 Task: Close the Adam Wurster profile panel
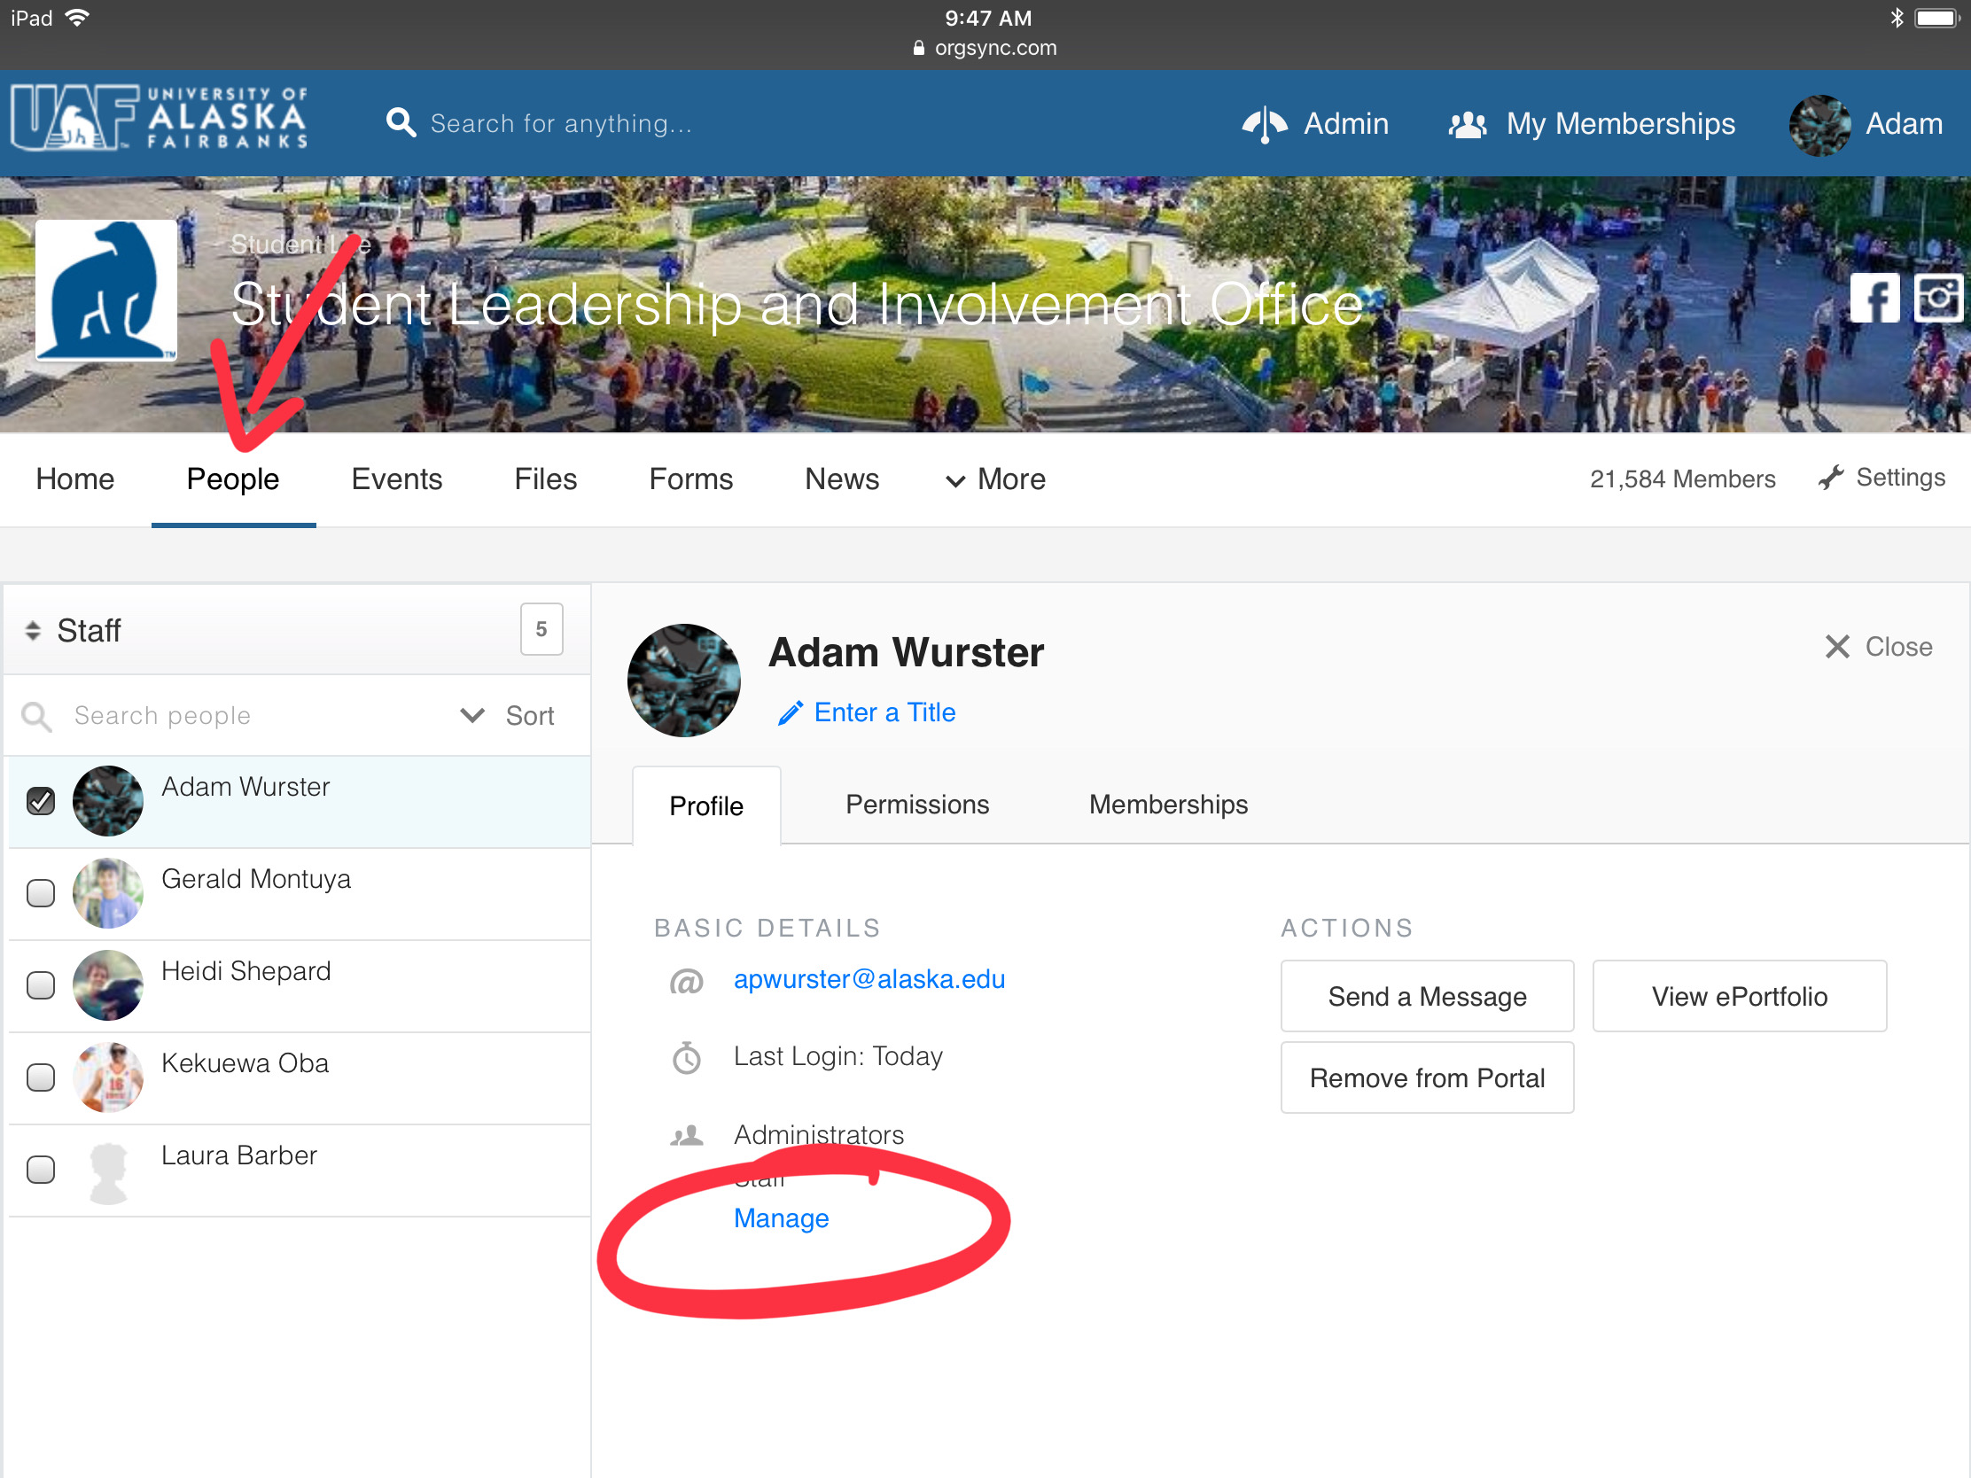(1878, 647)
